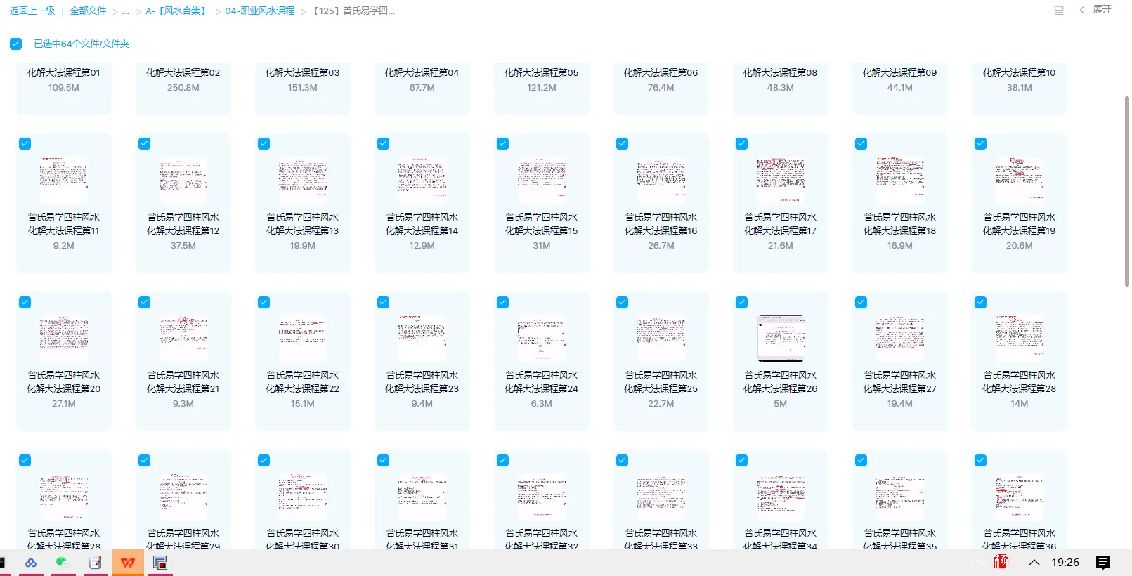This screenshot has height=576, width=1132.
Task: Open the red Chinese input method tray icon
Action: pyautogui.click(x=1001, y=562)
